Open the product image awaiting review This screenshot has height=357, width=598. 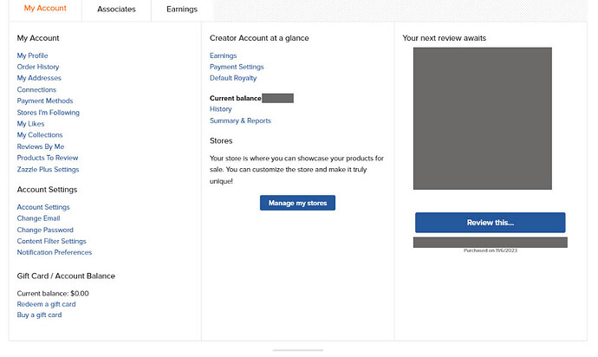point(483,118)
